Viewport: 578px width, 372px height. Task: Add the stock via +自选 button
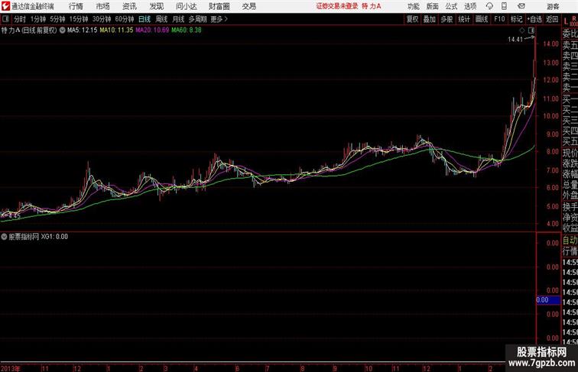(534, 19)
